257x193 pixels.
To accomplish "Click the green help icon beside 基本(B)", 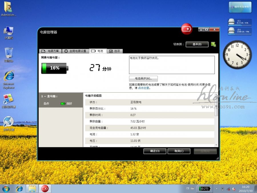I will tap(213, 44).
